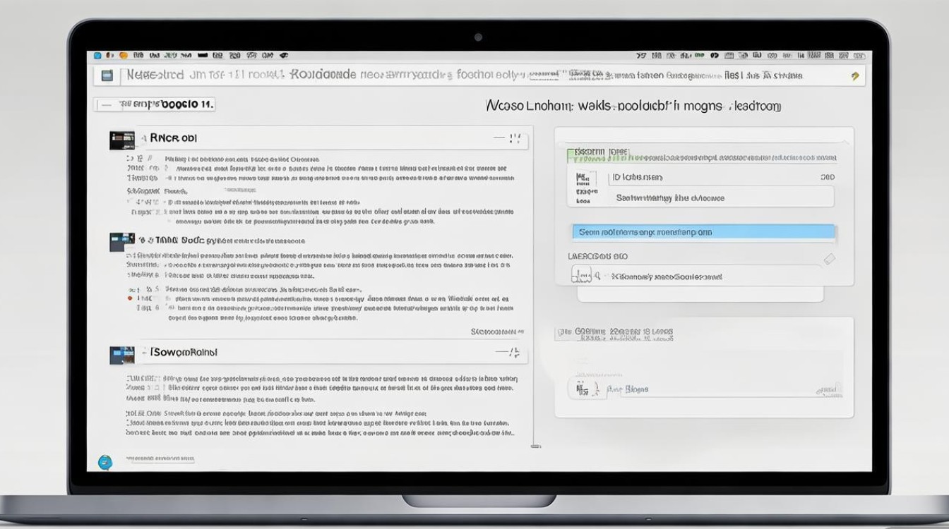
Task: Click the eye-shaped icon in left menu bar
Action: pos(284,55)
